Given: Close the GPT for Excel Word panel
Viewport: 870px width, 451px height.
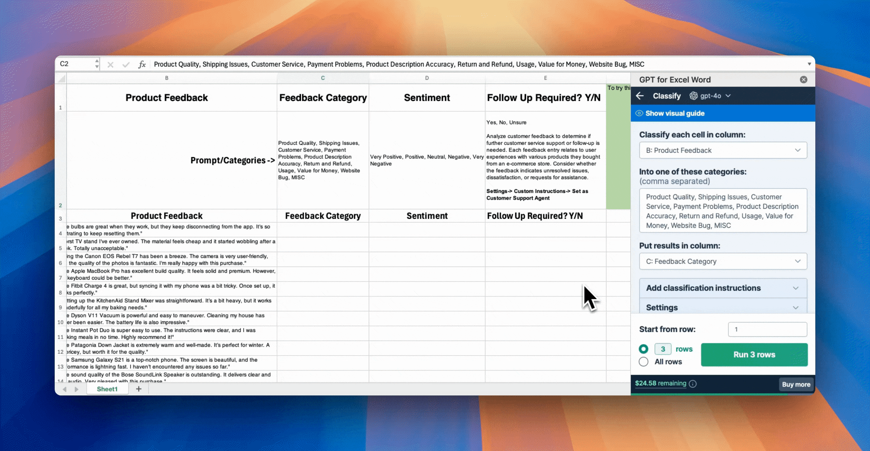Looking at the screenshot, I should 804,80.
